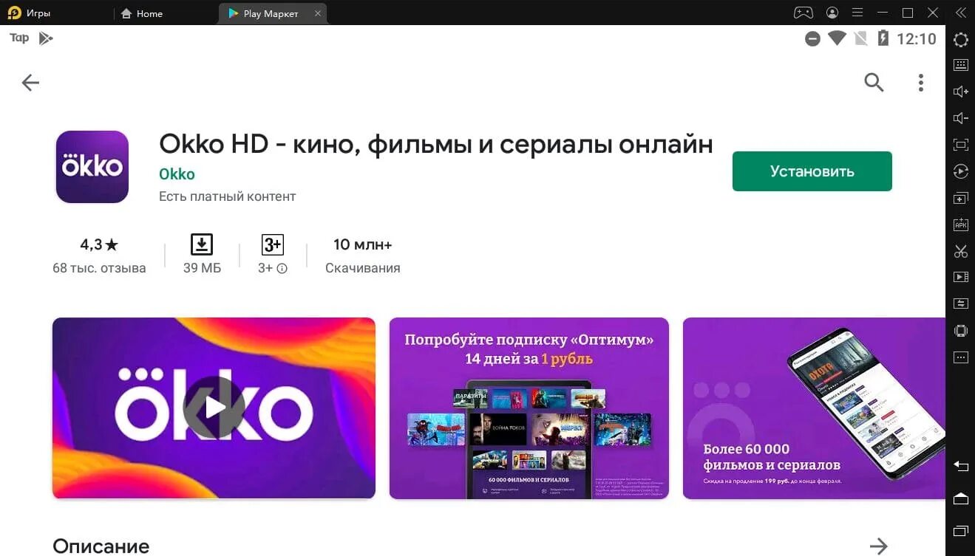Viewport: 975px width, 556px height.
Task: Go back with the arrow icon
Action: coord(30,83)
